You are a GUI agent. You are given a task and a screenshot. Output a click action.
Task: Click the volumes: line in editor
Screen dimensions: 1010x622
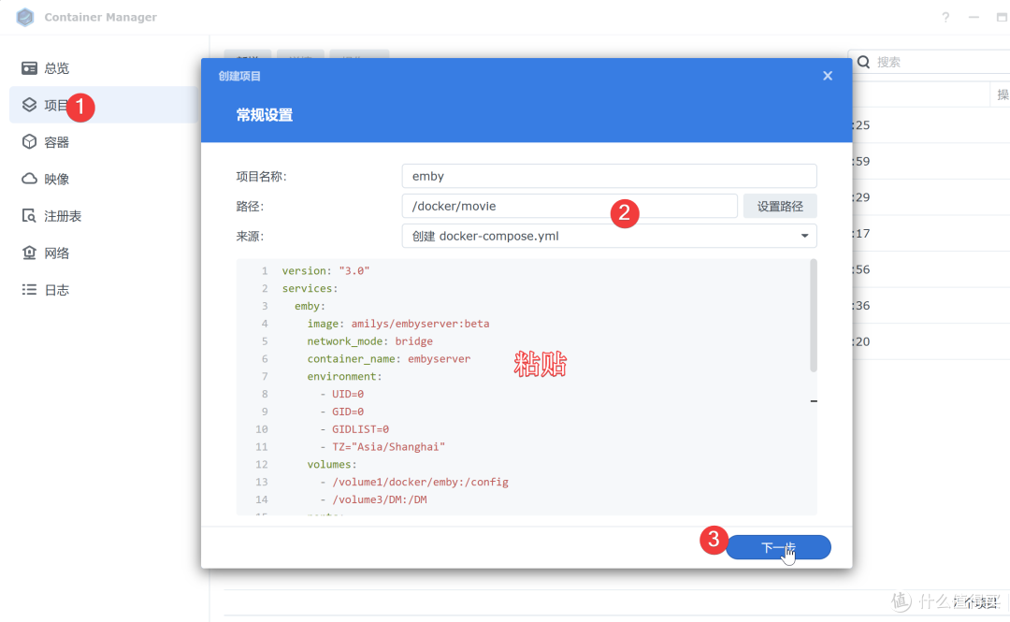click(x=332, y=464)
